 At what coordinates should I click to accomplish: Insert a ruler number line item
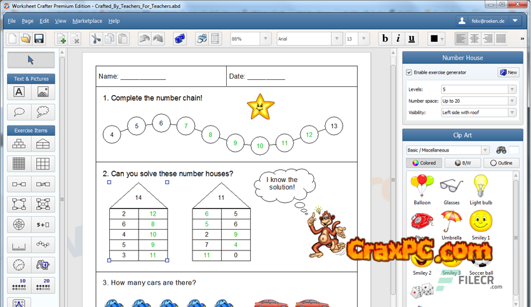click(19, 245)
